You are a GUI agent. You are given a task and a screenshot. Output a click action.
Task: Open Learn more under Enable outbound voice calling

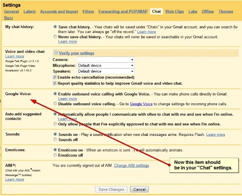68,99
